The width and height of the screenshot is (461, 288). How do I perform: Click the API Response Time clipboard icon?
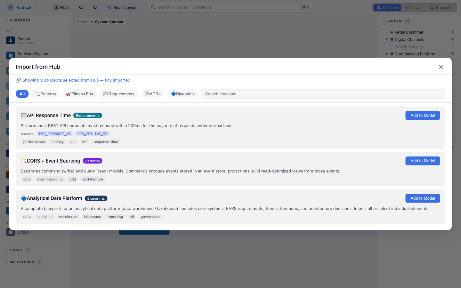point(24,116)
